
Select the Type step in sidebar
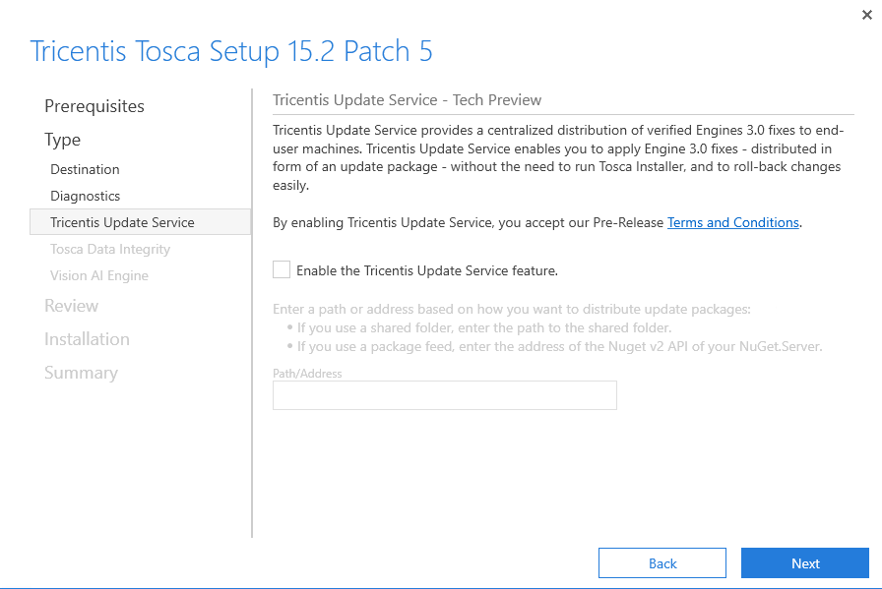63,140
